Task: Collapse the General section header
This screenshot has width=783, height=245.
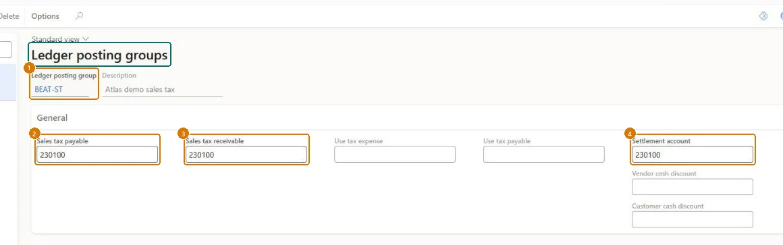Action: pos(52,117)
